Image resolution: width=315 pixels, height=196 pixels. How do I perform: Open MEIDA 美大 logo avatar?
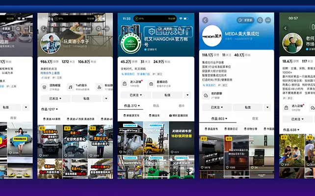(212, 36)
